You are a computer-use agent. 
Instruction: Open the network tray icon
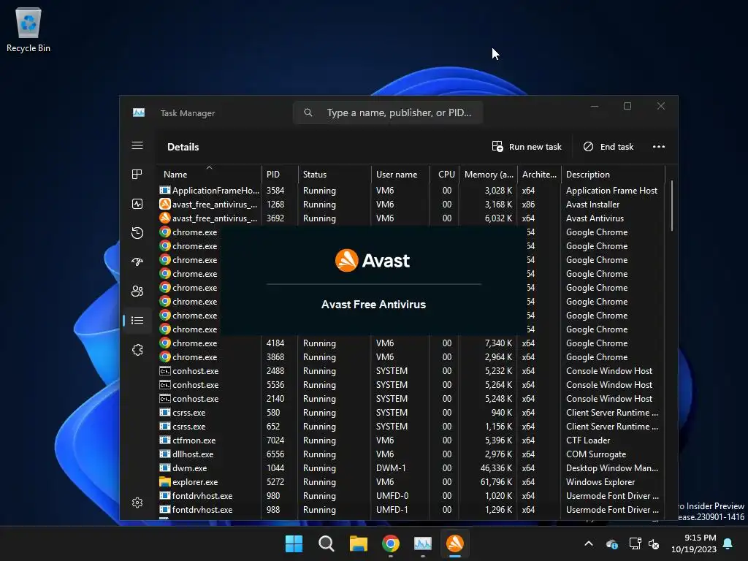click(635, 543)
